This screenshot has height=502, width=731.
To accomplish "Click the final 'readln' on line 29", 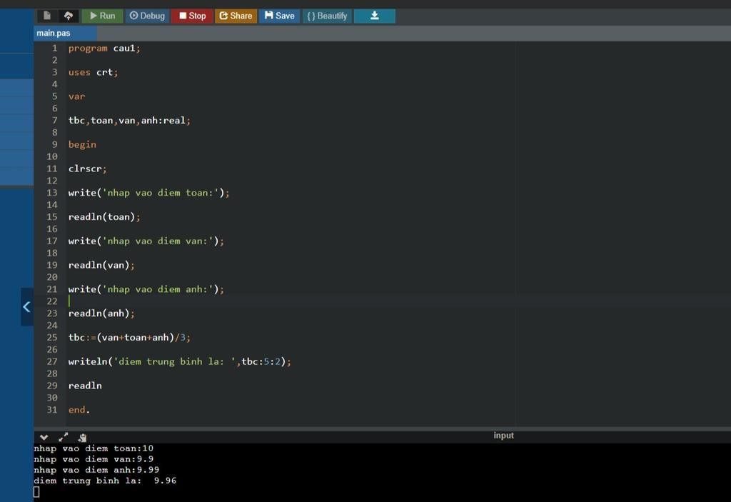I will click(x=85, y=386).
